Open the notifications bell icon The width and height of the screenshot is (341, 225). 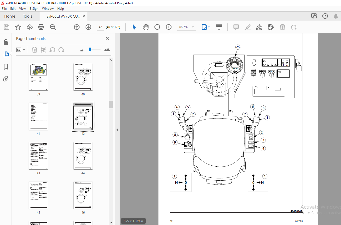pyautogui.click(x=336, y=16)
